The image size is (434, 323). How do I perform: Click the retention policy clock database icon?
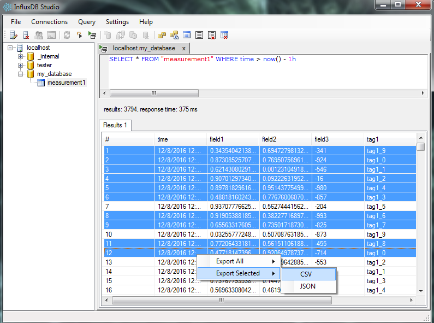[133, 35]
